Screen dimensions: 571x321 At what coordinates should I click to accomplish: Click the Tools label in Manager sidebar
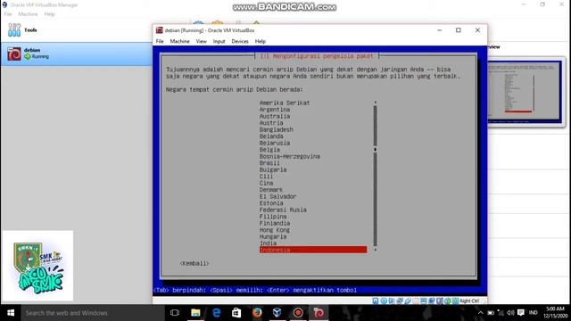30,29
